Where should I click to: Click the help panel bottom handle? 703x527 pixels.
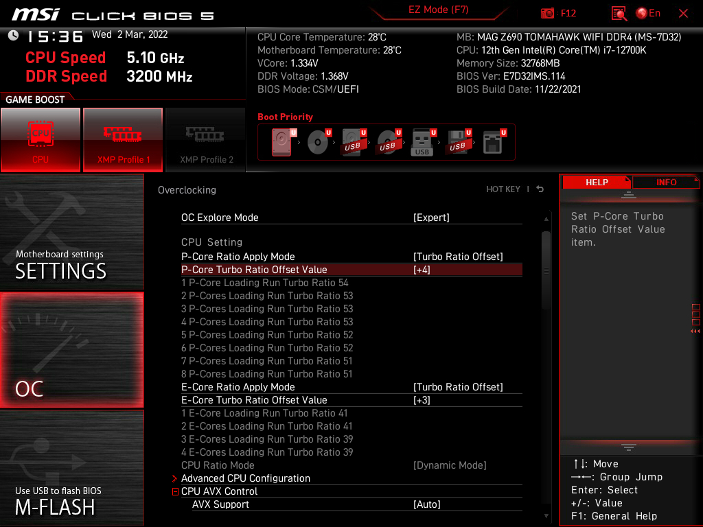click(629, 447)
